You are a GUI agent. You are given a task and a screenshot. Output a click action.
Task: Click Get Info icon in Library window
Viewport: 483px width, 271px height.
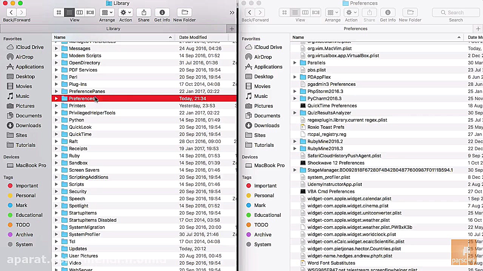pos(162,12)
